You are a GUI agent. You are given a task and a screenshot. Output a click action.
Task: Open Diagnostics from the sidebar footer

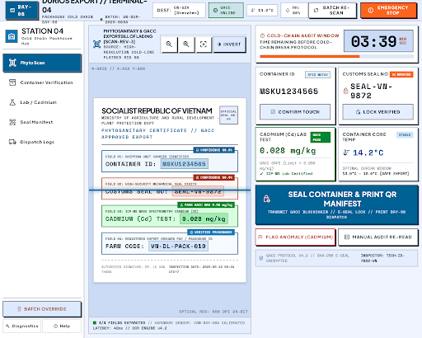[22, 326]
